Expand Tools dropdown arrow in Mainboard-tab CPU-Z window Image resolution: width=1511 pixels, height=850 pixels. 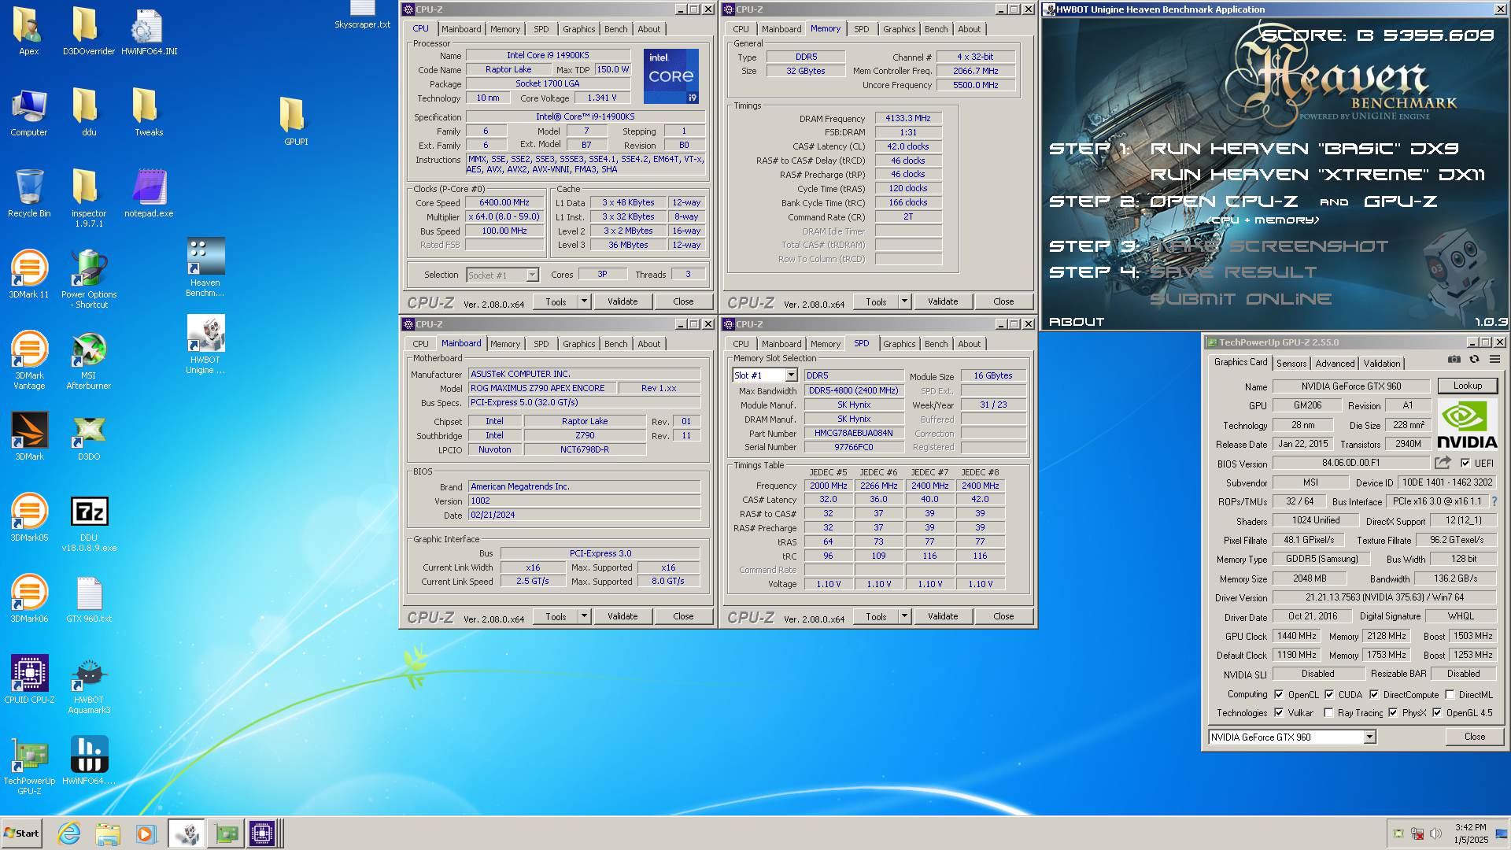[584, 616]
